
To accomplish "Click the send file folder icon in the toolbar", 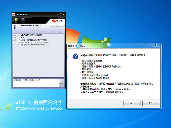I will [x=16, y=20].
